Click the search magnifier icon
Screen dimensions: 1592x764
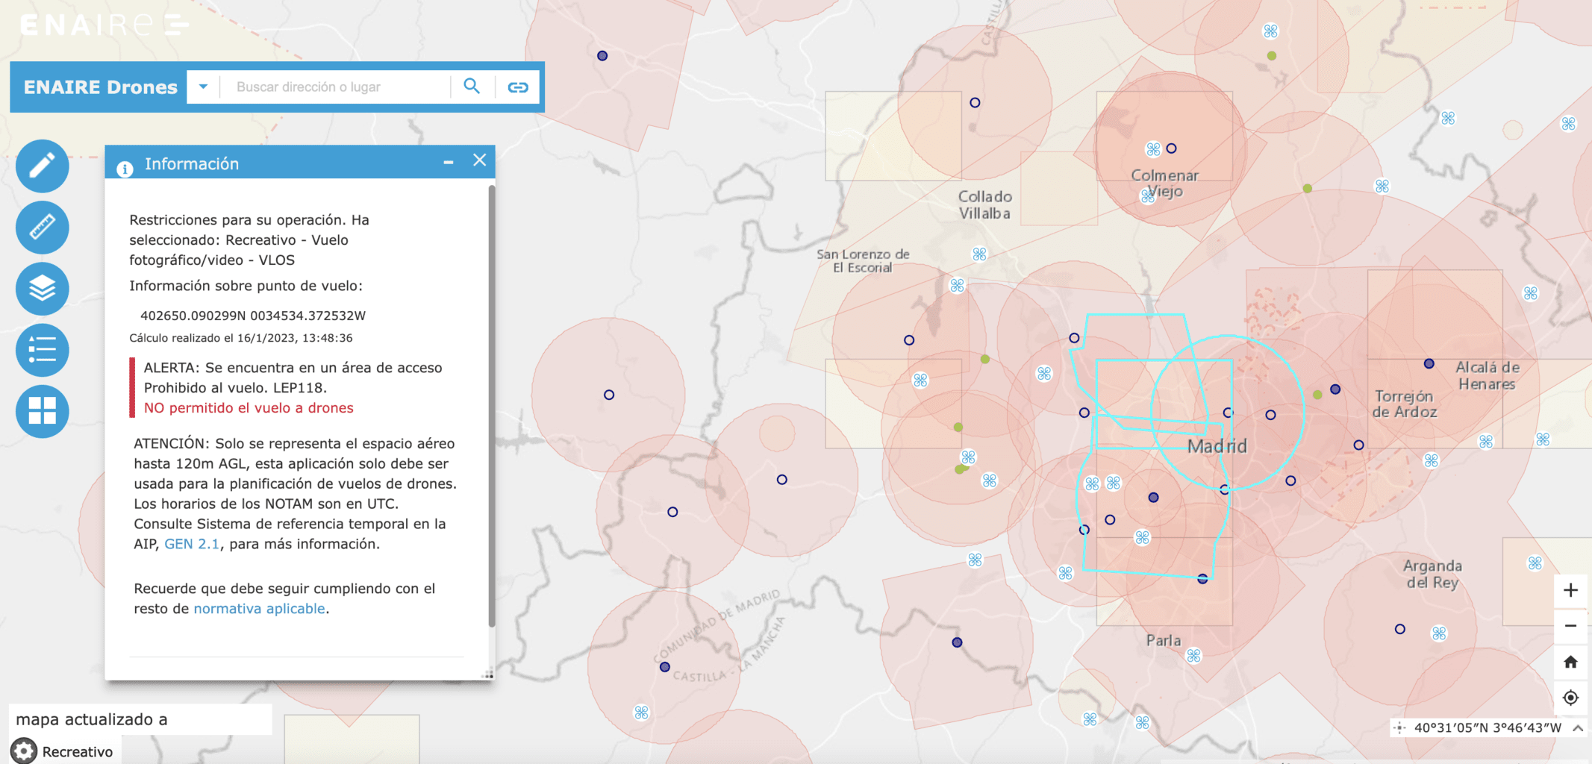click(472, 87)
